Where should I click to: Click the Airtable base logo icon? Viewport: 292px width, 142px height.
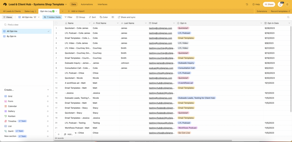coord(5,4)
